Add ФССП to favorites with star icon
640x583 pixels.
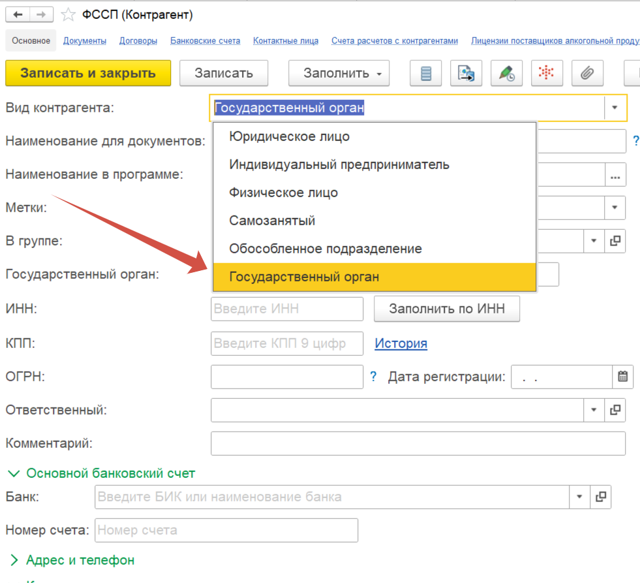[x=68, y=14]
